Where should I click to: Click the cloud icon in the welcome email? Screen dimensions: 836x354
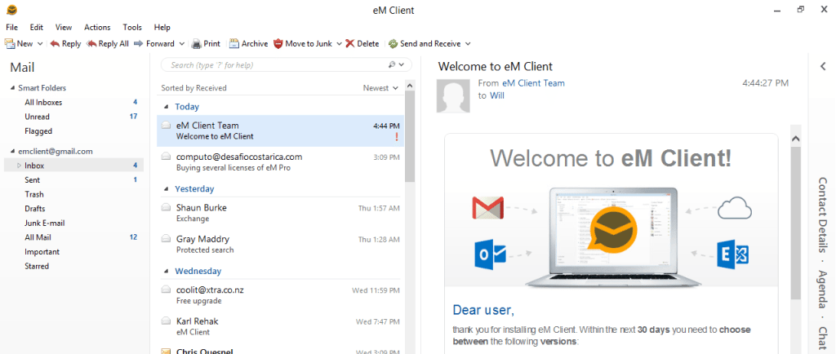[x=735, y=208]
